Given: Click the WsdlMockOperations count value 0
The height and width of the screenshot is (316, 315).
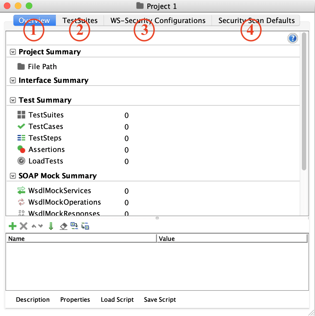Looking at the screenshot, I should coord(126,202).
